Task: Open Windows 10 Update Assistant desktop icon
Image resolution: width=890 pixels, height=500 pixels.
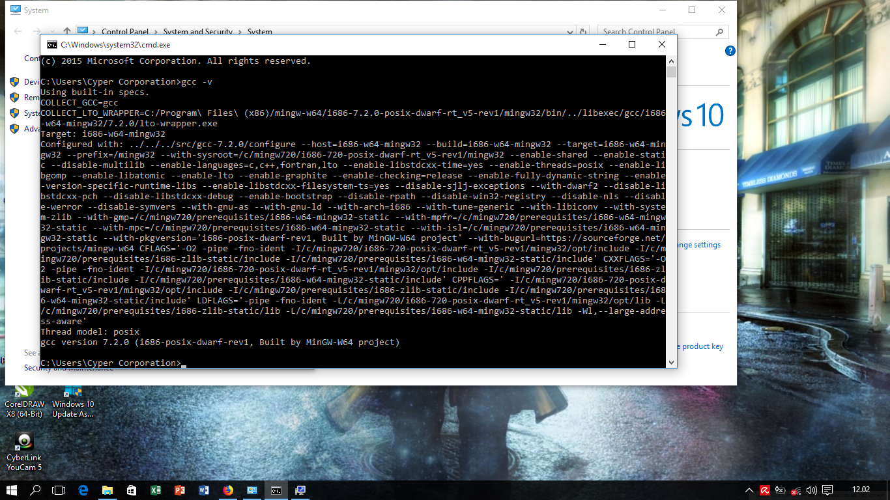Action: tap(73, 401)
